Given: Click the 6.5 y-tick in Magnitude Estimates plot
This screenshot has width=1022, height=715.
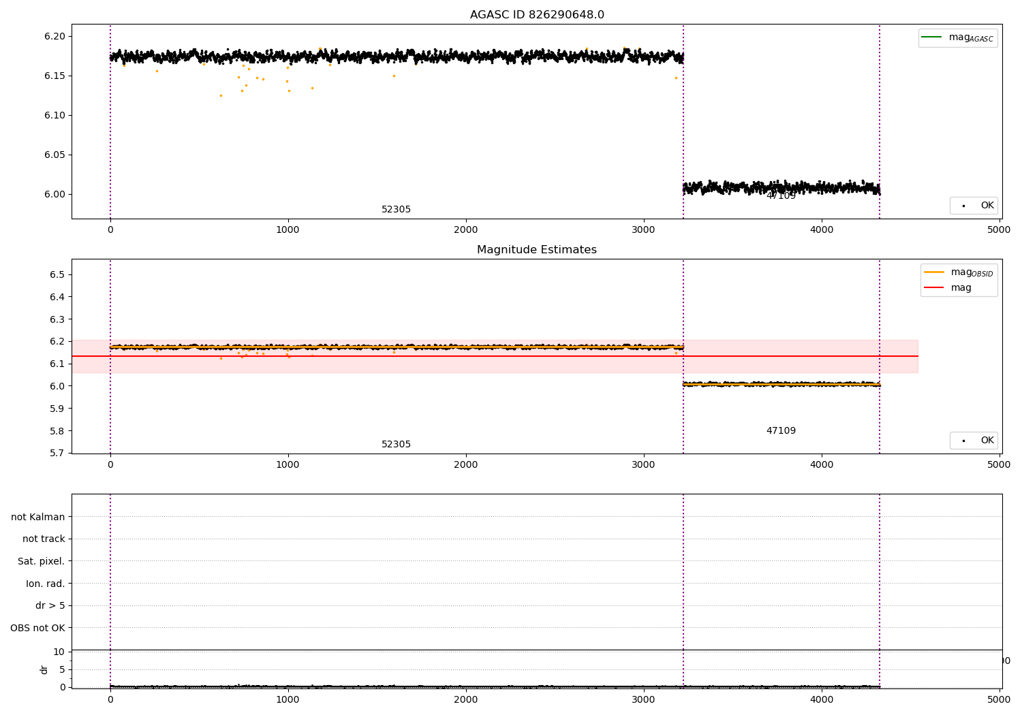Looking at the screenshot, I should [x=58, y=274].
